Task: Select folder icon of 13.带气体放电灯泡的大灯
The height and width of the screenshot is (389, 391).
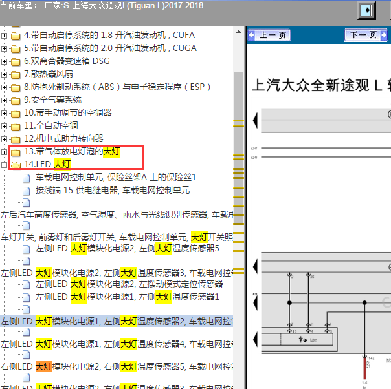Action: click(x=16, y=152)
